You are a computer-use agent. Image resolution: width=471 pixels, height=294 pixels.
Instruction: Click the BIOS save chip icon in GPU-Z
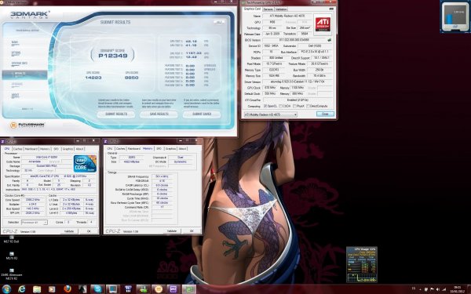(x=330, y=40)
